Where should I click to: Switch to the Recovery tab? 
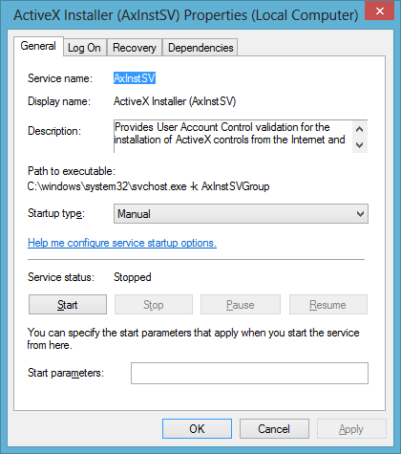point(135,48)
